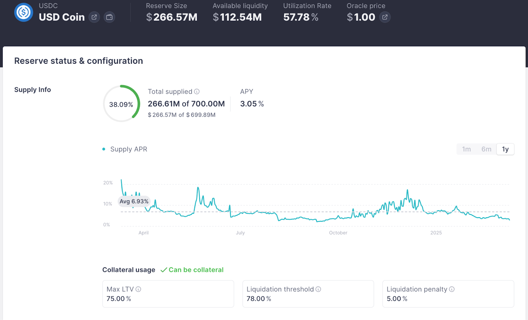Select the 6m chart range
Viewport: 528px width, 320px height.
click(486, 149)
